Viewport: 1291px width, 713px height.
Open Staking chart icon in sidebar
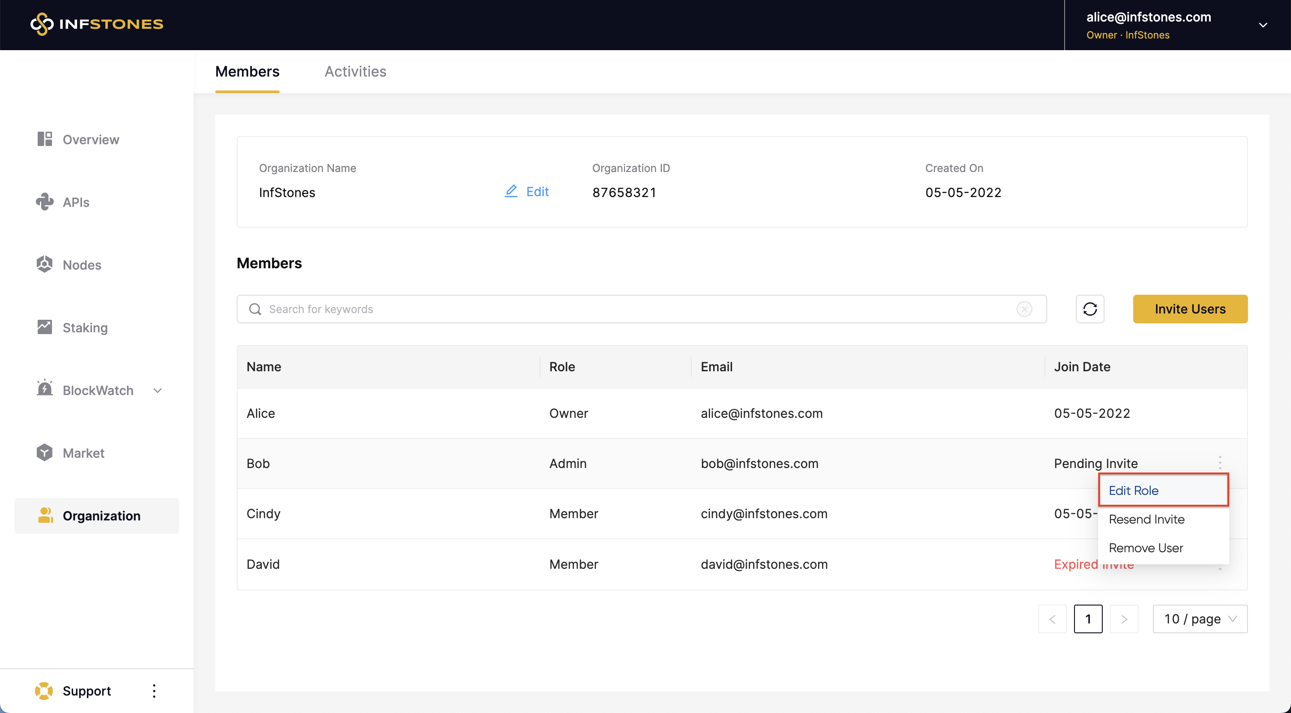(45, 327)
